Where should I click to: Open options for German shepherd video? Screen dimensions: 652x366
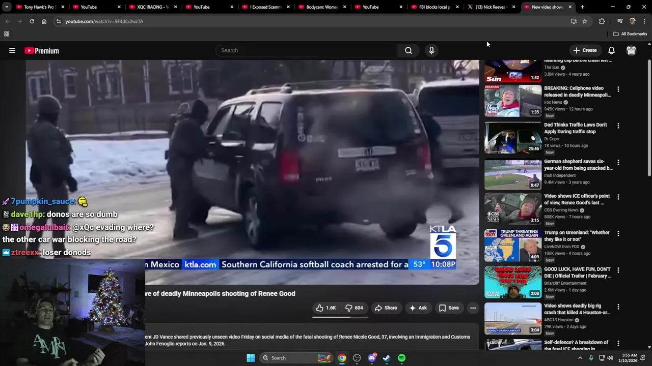tap(618, 162)
